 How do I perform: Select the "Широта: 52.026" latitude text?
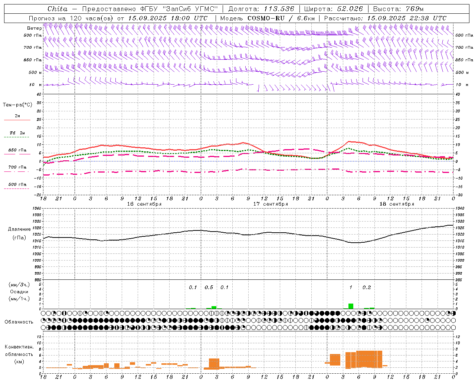[x=333, y=9]
